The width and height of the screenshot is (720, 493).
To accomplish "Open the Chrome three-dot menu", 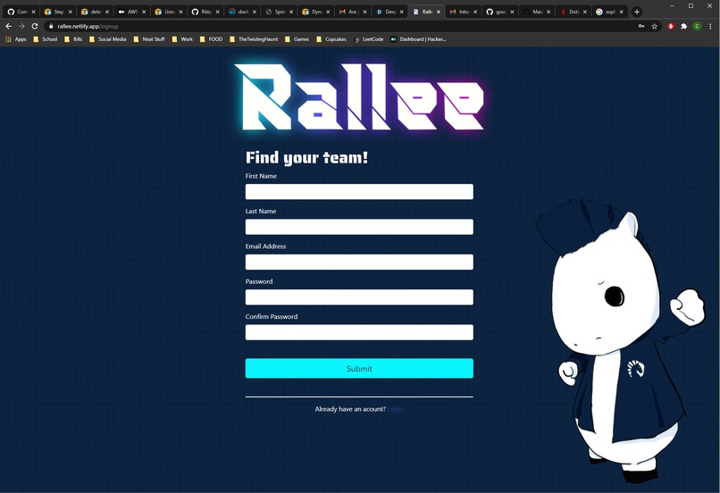I will (x=710, y=26).
